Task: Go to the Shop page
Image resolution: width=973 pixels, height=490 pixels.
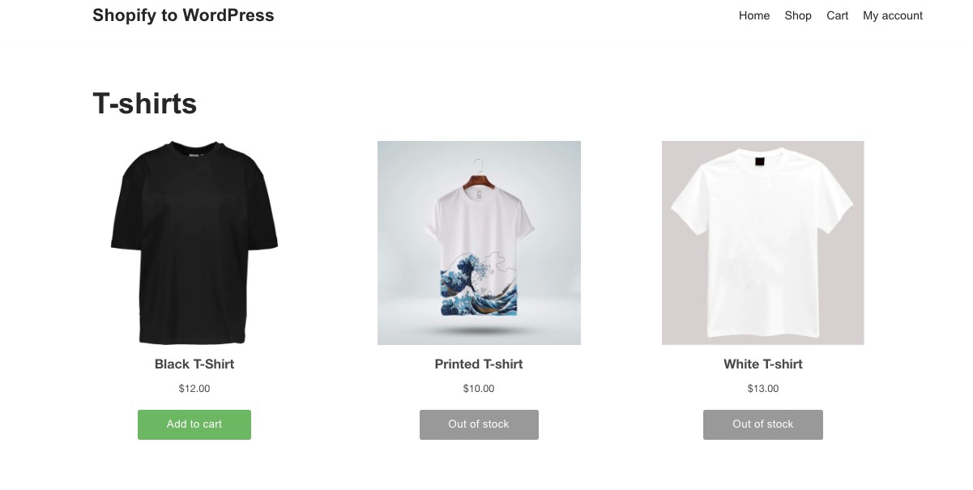Action: point(798,15)
